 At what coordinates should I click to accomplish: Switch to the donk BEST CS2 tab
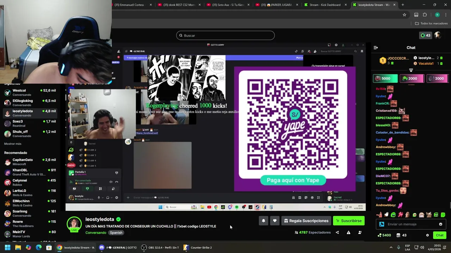coord(179,5)
